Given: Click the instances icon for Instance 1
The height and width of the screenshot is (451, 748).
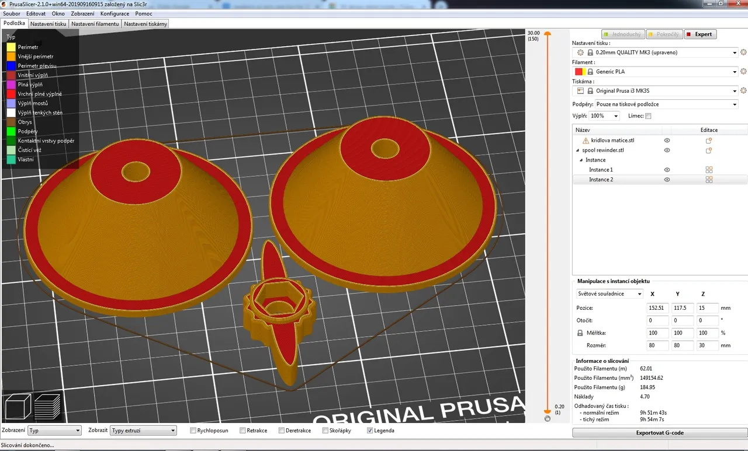Looking at the screenshot, I should [x=709, y=170].
